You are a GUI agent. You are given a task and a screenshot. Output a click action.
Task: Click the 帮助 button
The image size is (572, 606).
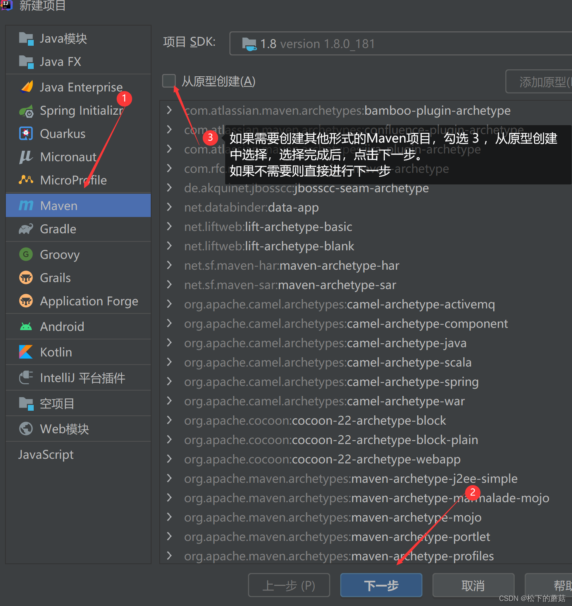pyautogui.click(x=548, y=585)
